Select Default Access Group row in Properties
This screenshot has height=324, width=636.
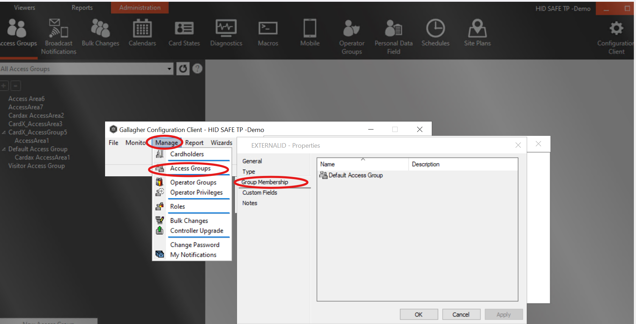point(351,175)
